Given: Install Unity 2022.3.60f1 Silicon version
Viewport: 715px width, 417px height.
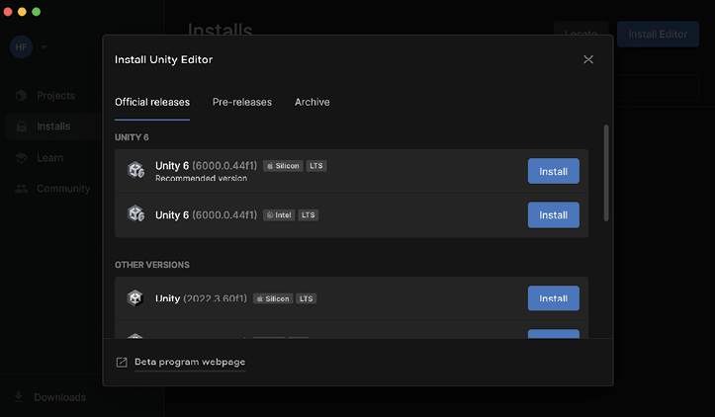Looking at the screenshot, I should (x=554, y=298).
